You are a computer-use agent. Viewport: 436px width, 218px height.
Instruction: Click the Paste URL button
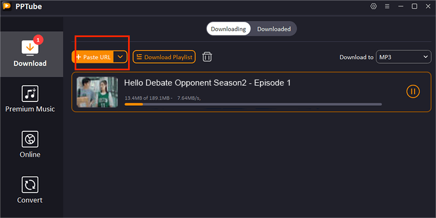[x=93, y=57]
